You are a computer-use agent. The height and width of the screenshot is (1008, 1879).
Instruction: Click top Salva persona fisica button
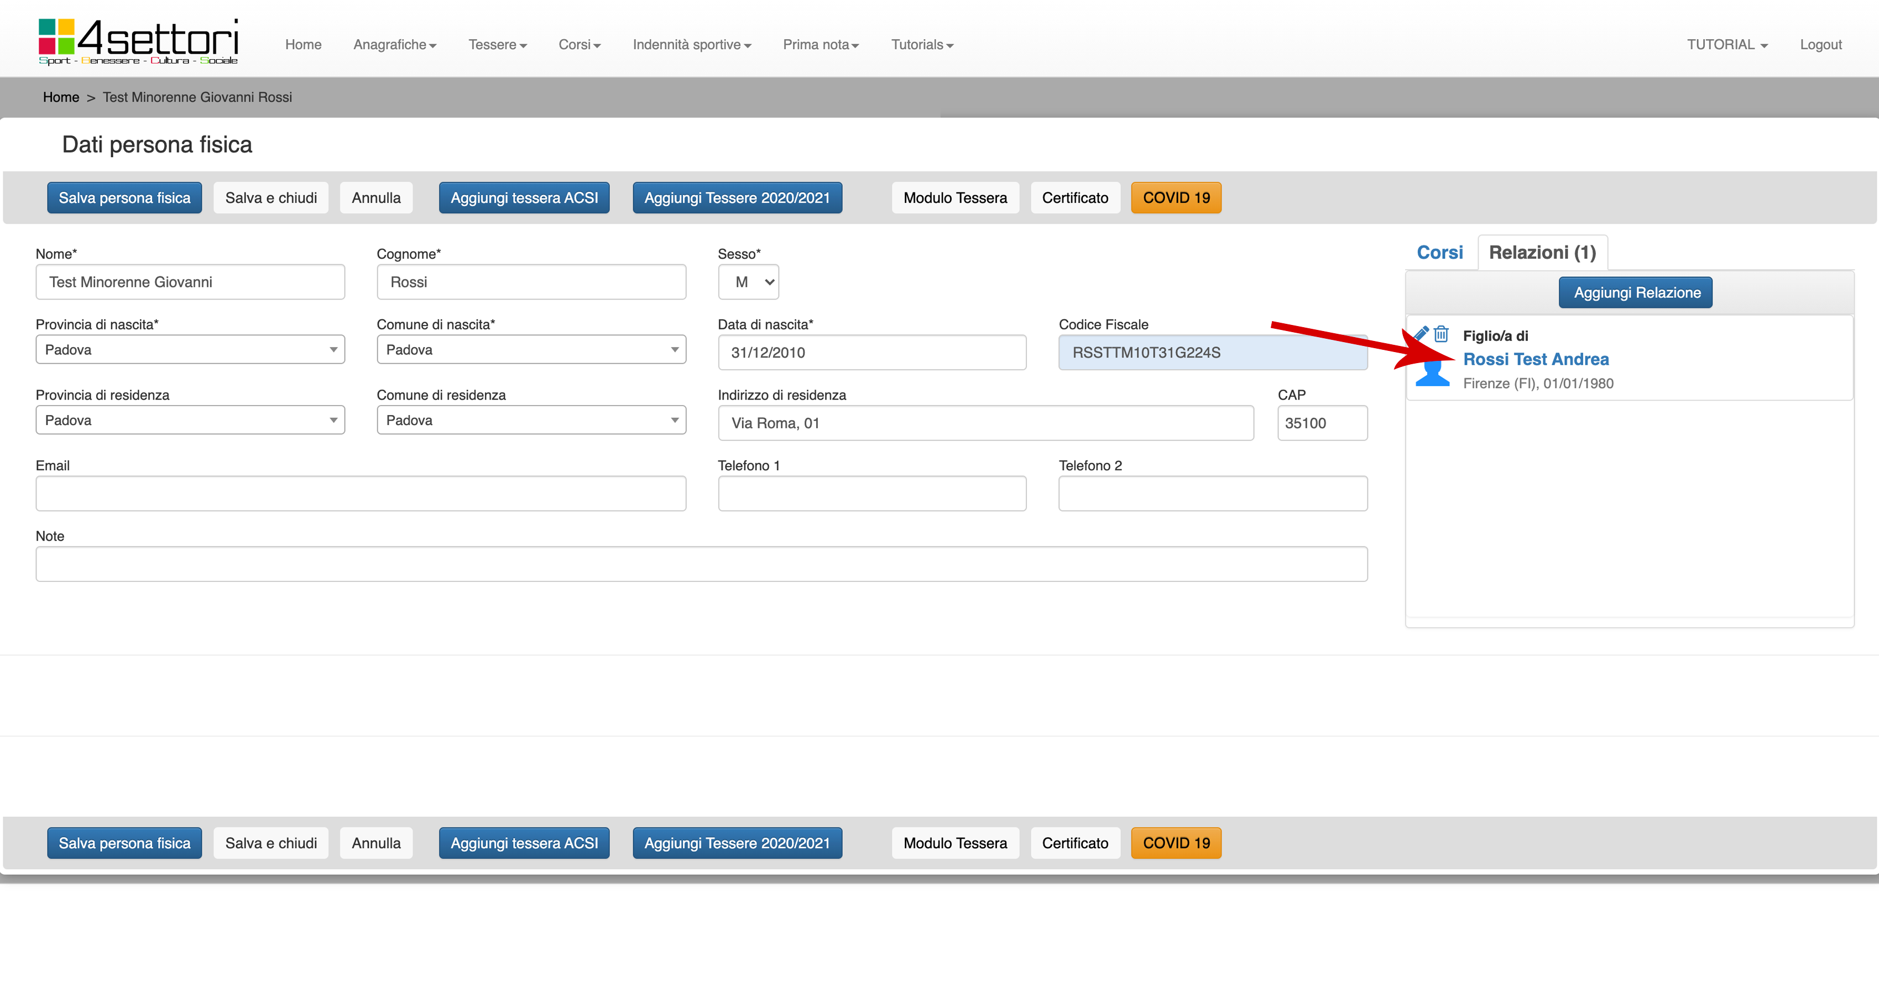click(124, 197)
